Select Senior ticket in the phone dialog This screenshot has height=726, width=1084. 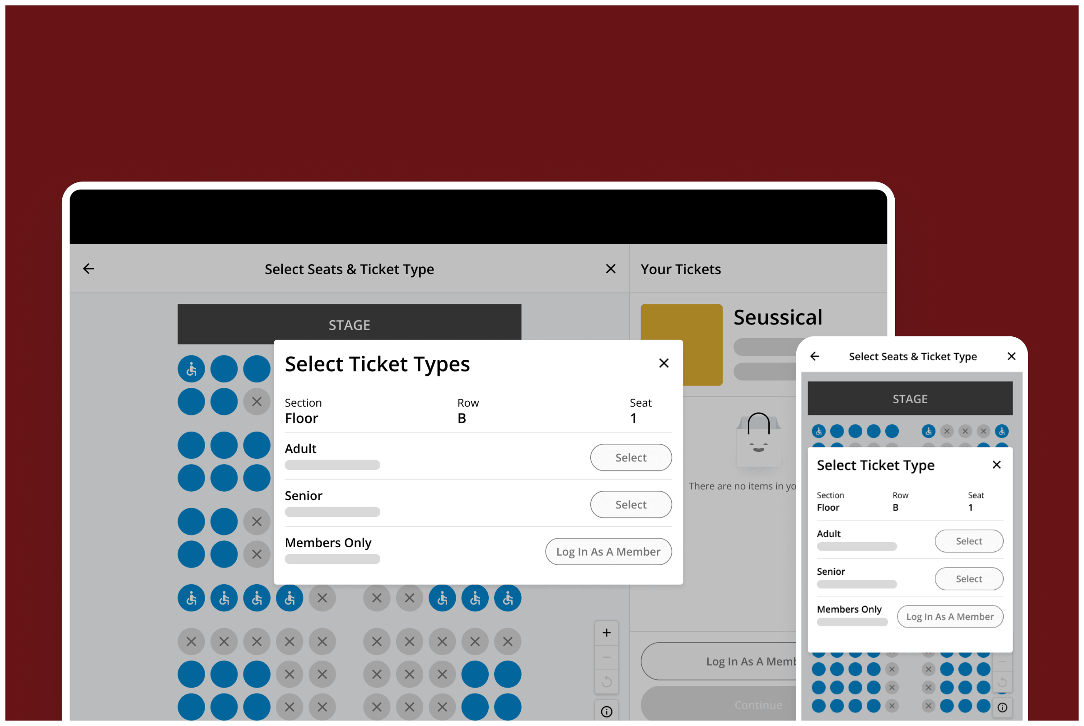tap(969, 579)
